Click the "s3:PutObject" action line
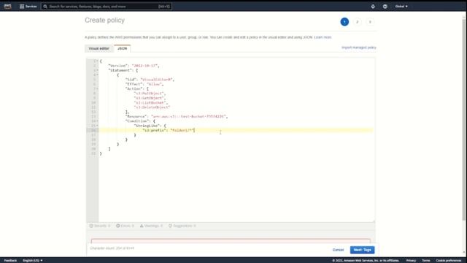The image size is (467, 263). point(150,94)
